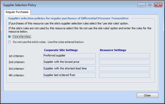Click the 4th criterion Resource Settings field
Viewport: 165px width, 104px height.
[124, 75]
